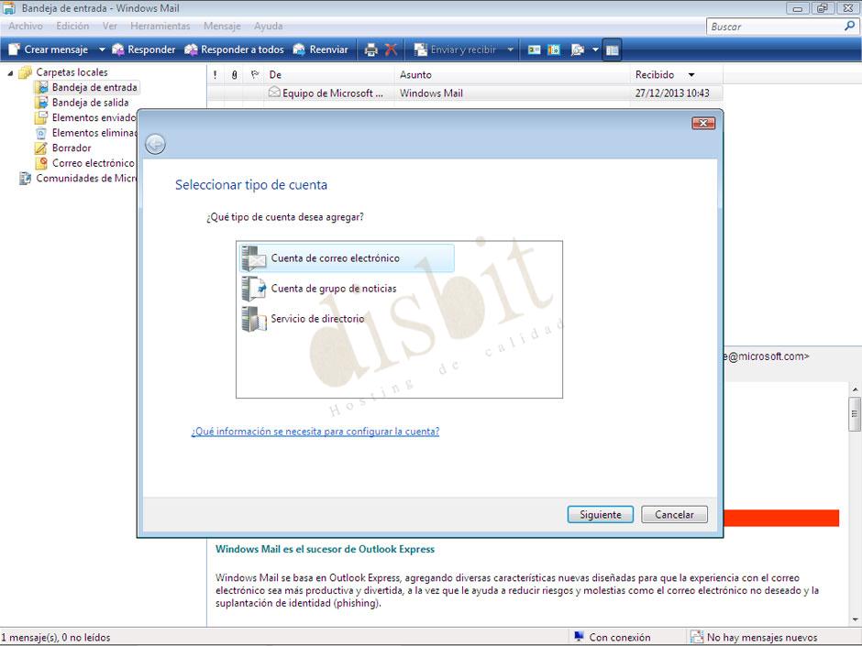Screen dimensions: 862x646
Task: Select the Borrador folder
Action: [71, 148]
